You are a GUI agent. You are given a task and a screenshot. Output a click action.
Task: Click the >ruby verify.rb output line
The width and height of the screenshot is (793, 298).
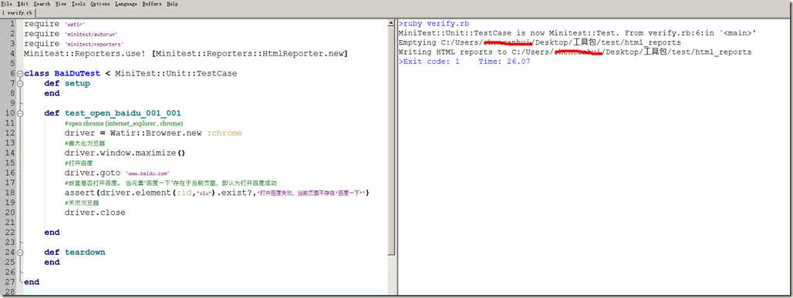(434, 23)
